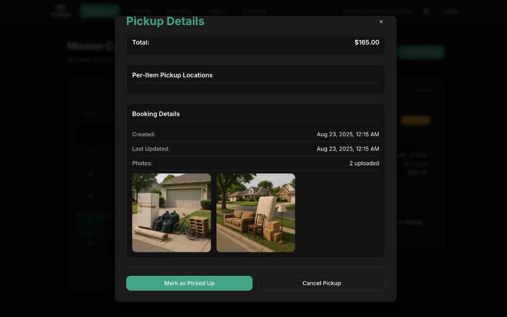The image size is (507, 317).
Task: Click the orange status badge behind dialog
Action: click(x=415, y=120)
